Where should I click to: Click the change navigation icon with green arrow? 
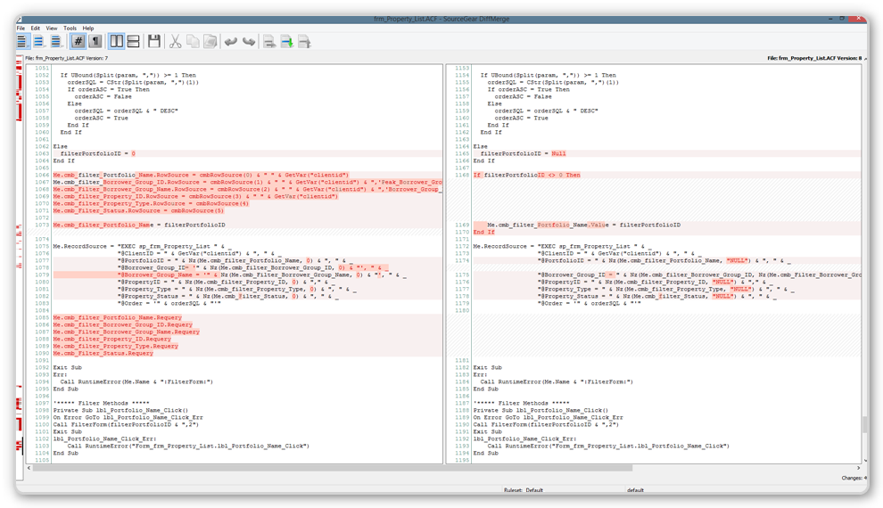287,41
